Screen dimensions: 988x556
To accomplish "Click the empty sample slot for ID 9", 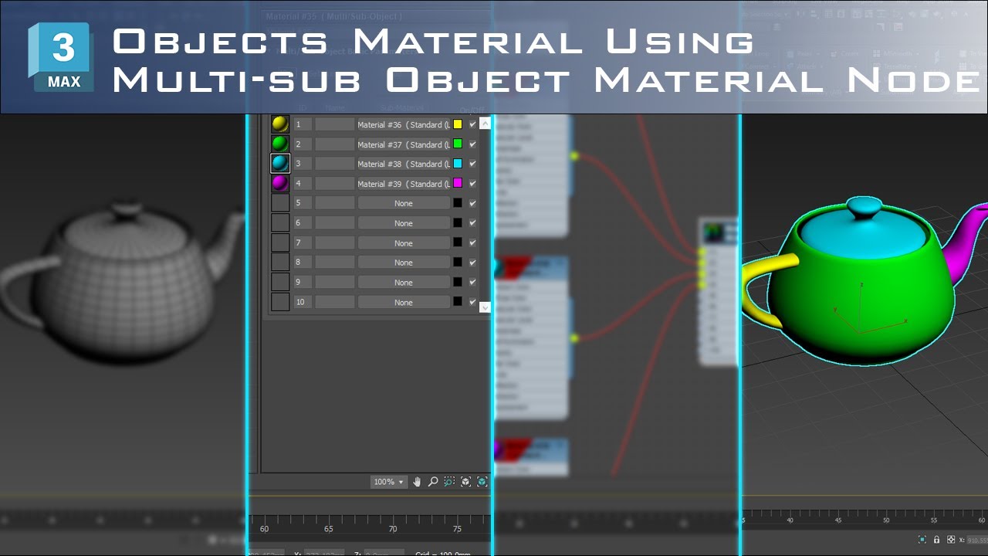I will click(280, 283).
